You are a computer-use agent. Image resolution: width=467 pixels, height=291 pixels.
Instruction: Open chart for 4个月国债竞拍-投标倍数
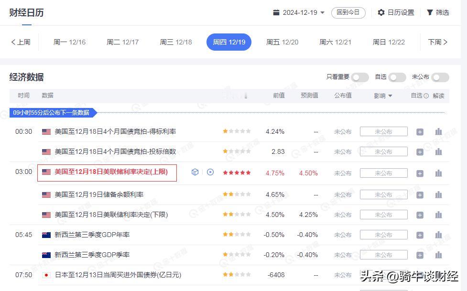click(x=438, y=151)
